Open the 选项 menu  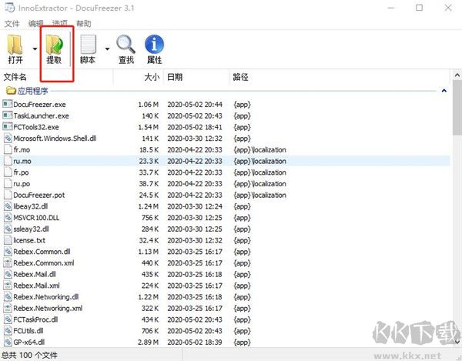tap(60, 24)
